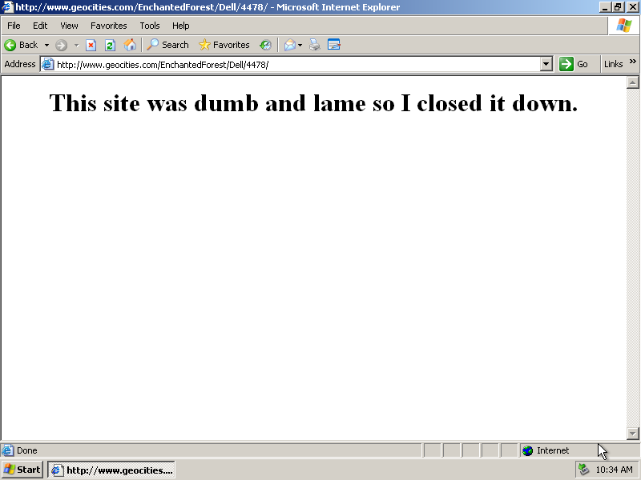The width and height of the screenshot is (641, 480).
Task: Open the Back history dropdown arrow
Action: 46,45
